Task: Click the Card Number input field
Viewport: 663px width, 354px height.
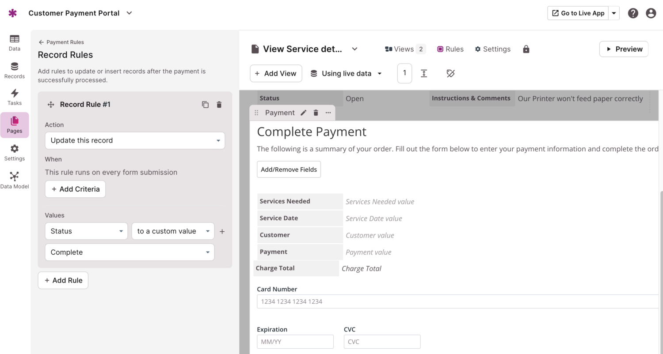Action: [x=442, y=301]
